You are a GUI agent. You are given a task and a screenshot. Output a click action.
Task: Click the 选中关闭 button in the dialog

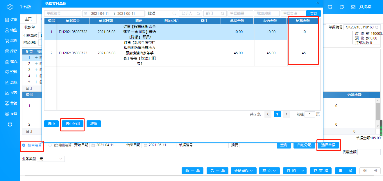[x=73, y=124]
